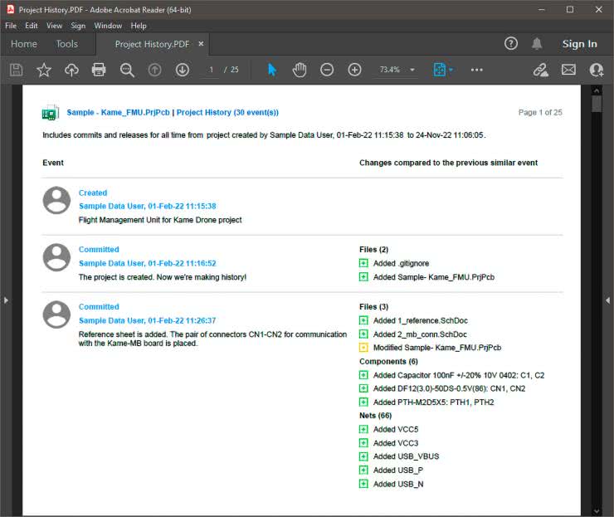Select the hand pan tool
Image resolution: width=614 pixels, height=517 pixels.
pos(300,70)
